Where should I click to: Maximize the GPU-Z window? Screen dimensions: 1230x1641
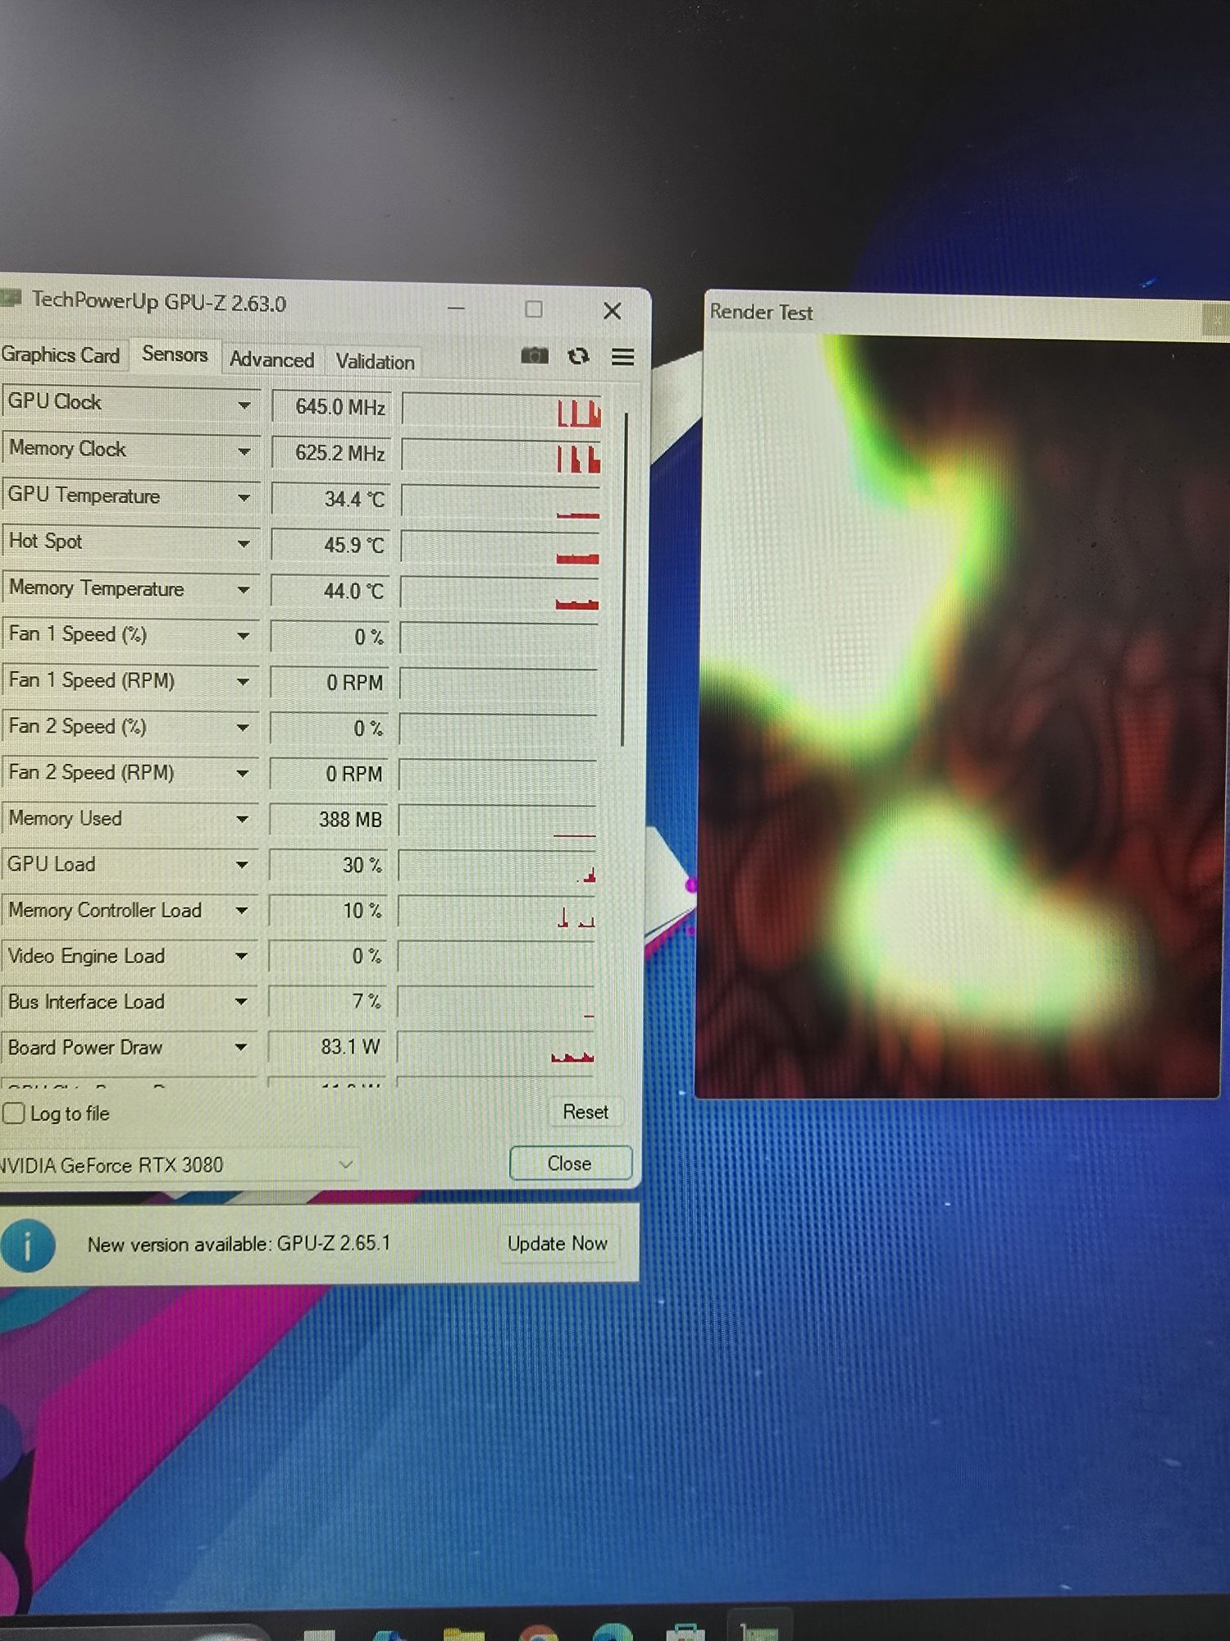coord(534,309)
